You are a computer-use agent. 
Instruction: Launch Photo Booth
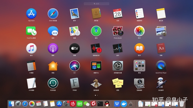[x=118, y=31]
